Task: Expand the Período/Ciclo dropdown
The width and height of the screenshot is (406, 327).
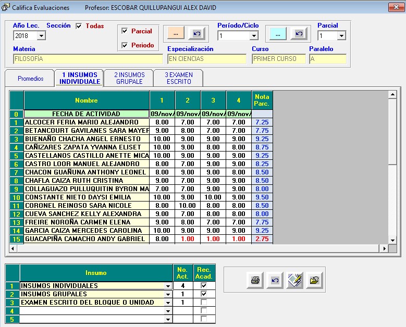Action: pos(254,36)
